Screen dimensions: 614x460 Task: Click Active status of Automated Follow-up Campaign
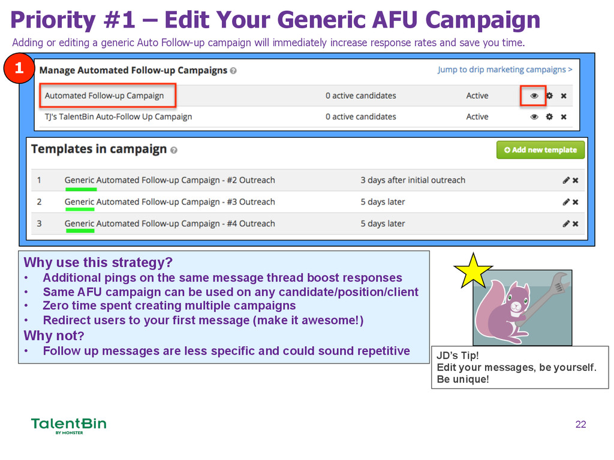[x=477, y=96]
